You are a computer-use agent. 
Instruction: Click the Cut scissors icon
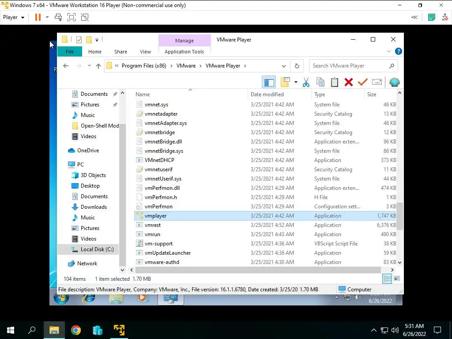pos(306,83)
